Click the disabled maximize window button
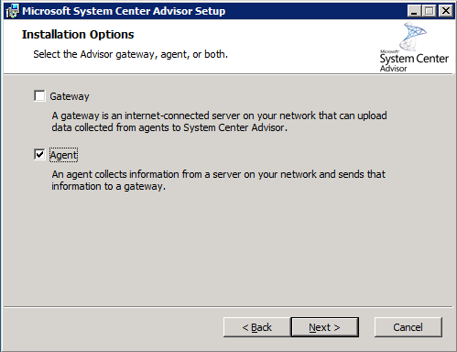The height and width of the screenshot is (352, 457). 430,11
